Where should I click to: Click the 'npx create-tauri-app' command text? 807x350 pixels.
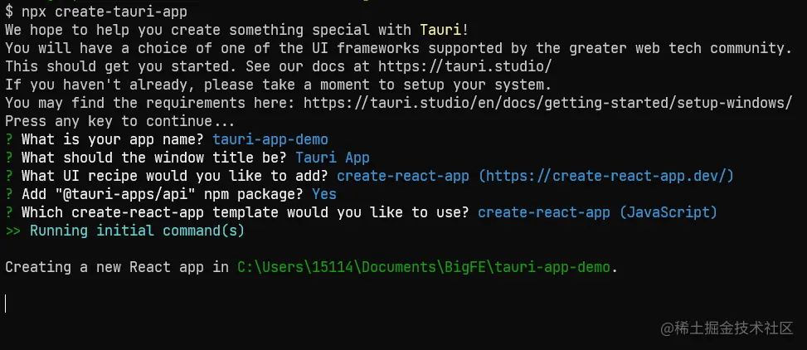click(104, 11)
